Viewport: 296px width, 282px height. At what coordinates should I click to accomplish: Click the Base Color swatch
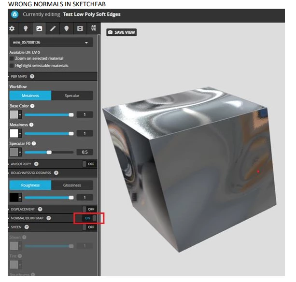click(x=14, y=115)
